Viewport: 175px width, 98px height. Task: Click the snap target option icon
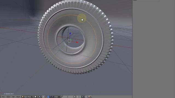click(x=86, y=97)
